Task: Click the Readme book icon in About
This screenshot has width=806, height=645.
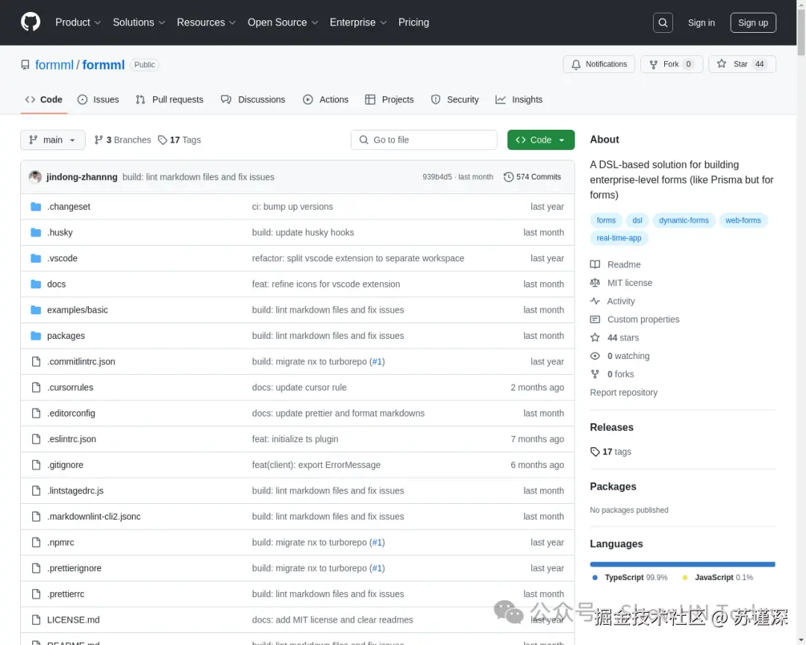Action: tap(595, 264)
